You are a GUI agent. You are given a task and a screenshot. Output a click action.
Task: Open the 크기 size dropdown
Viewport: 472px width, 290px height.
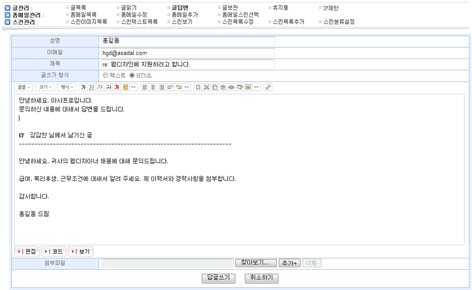click(x=45, y=87)
